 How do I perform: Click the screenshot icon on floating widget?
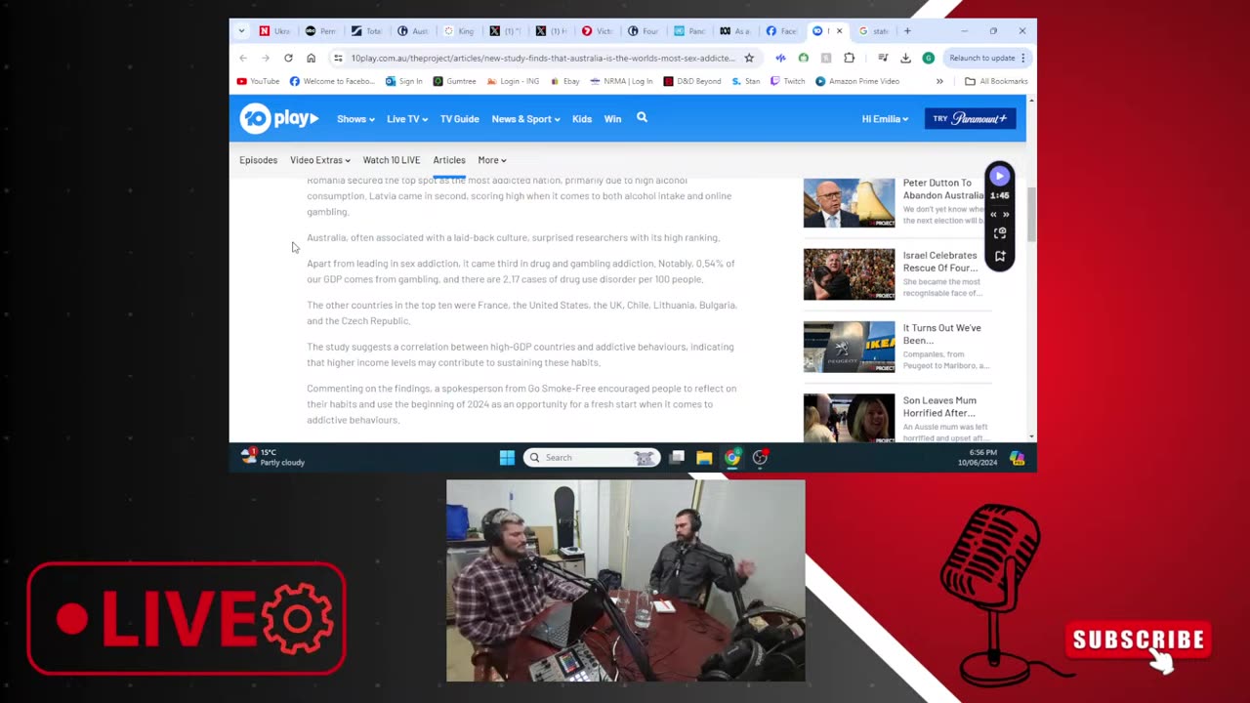(x=999, y=233)
